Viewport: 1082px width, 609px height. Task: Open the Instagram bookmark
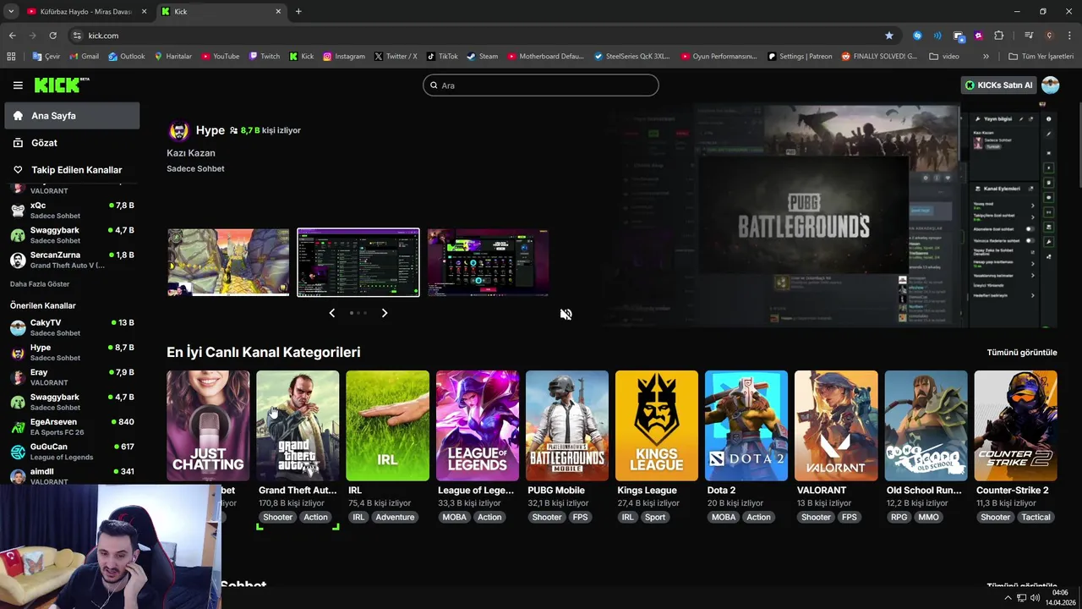pos(344,57)
